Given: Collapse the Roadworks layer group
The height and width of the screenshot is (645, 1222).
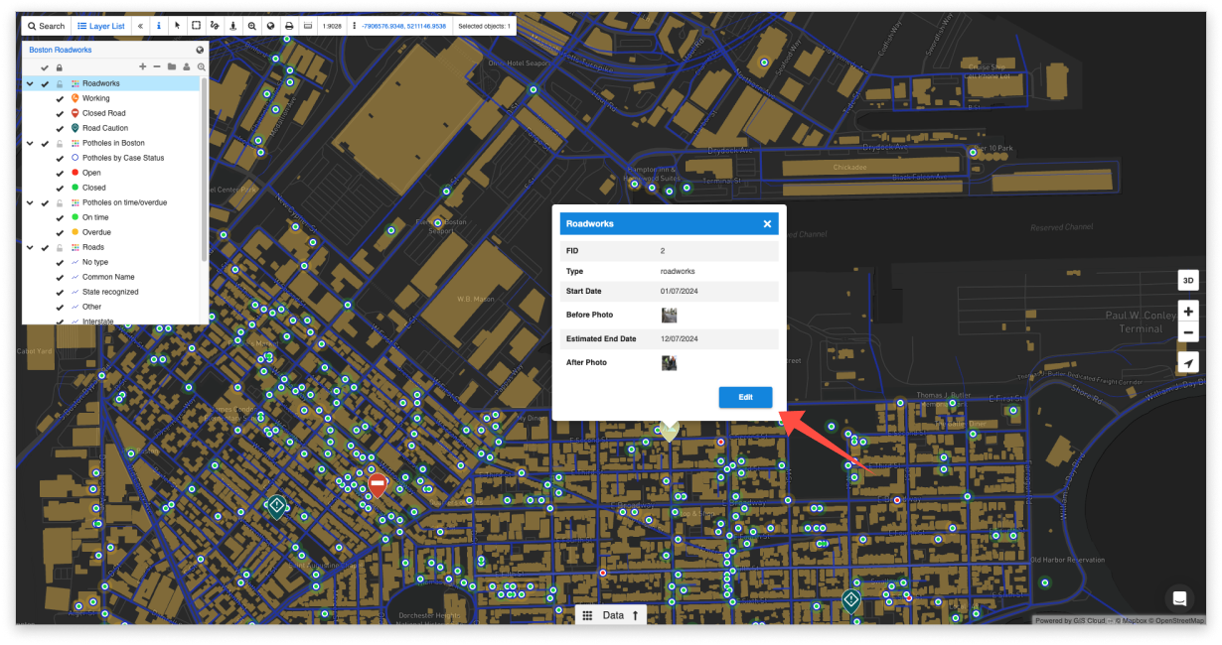Looking at the screenshot, I should (30, 83).
